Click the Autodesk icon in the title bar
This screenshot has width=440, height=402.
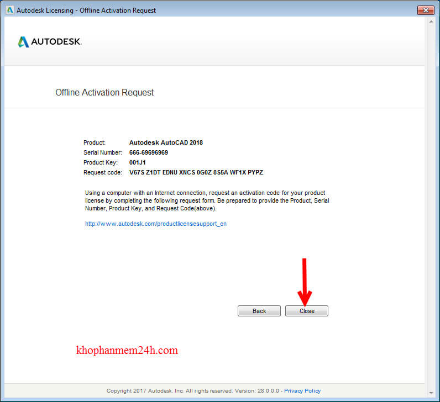point(10,10)
